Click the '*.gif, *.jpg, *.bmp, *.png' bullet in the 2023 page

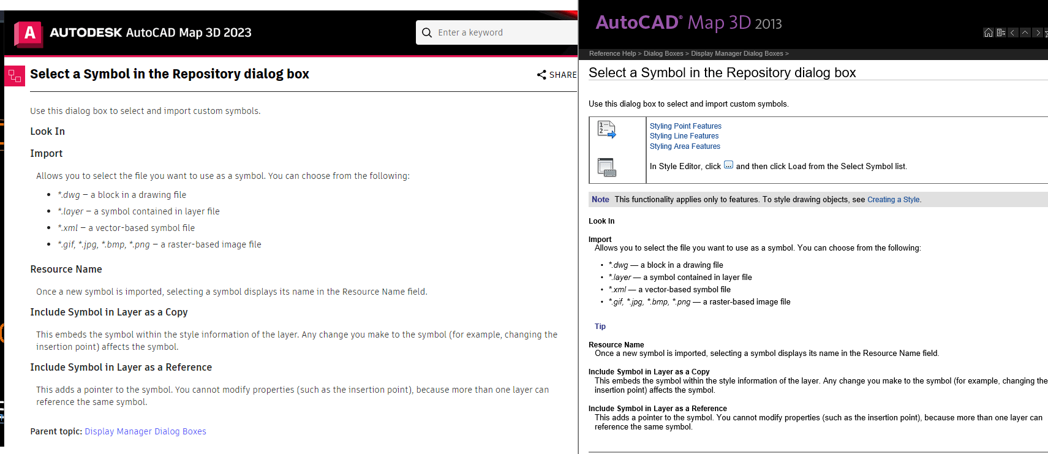coord(159,244)
